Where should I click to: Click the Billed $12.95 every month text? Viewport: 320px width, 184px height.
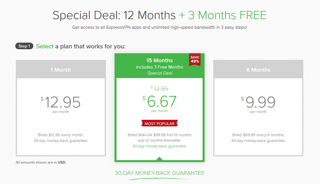[60, 135]
